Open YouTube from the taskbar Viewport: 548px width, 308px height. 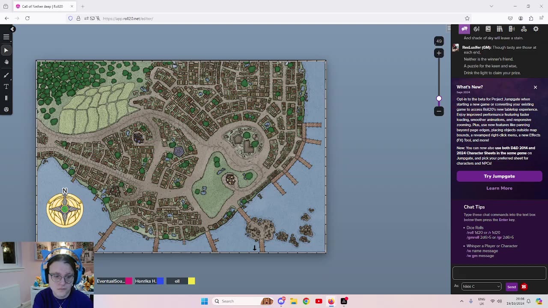(x=319, y=301)
